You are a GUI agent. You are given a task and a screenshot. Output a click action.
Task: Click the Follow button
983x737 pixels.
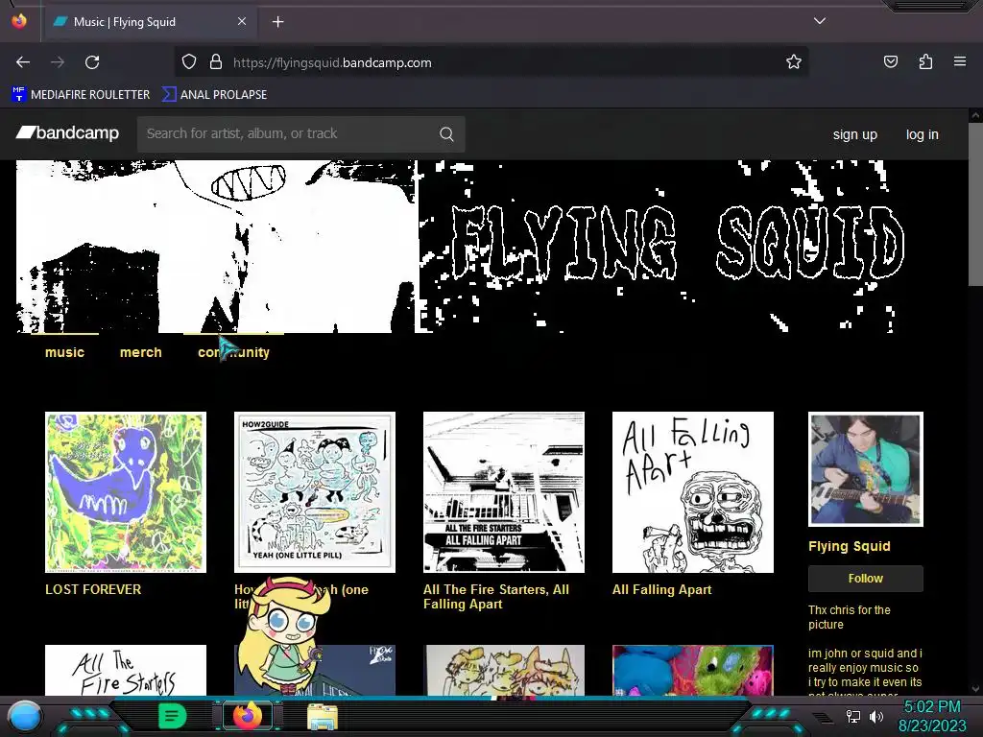866,579
